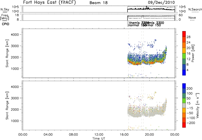
Task: Click the 08:00 time tick label
Action: click(x=73, y=135)
